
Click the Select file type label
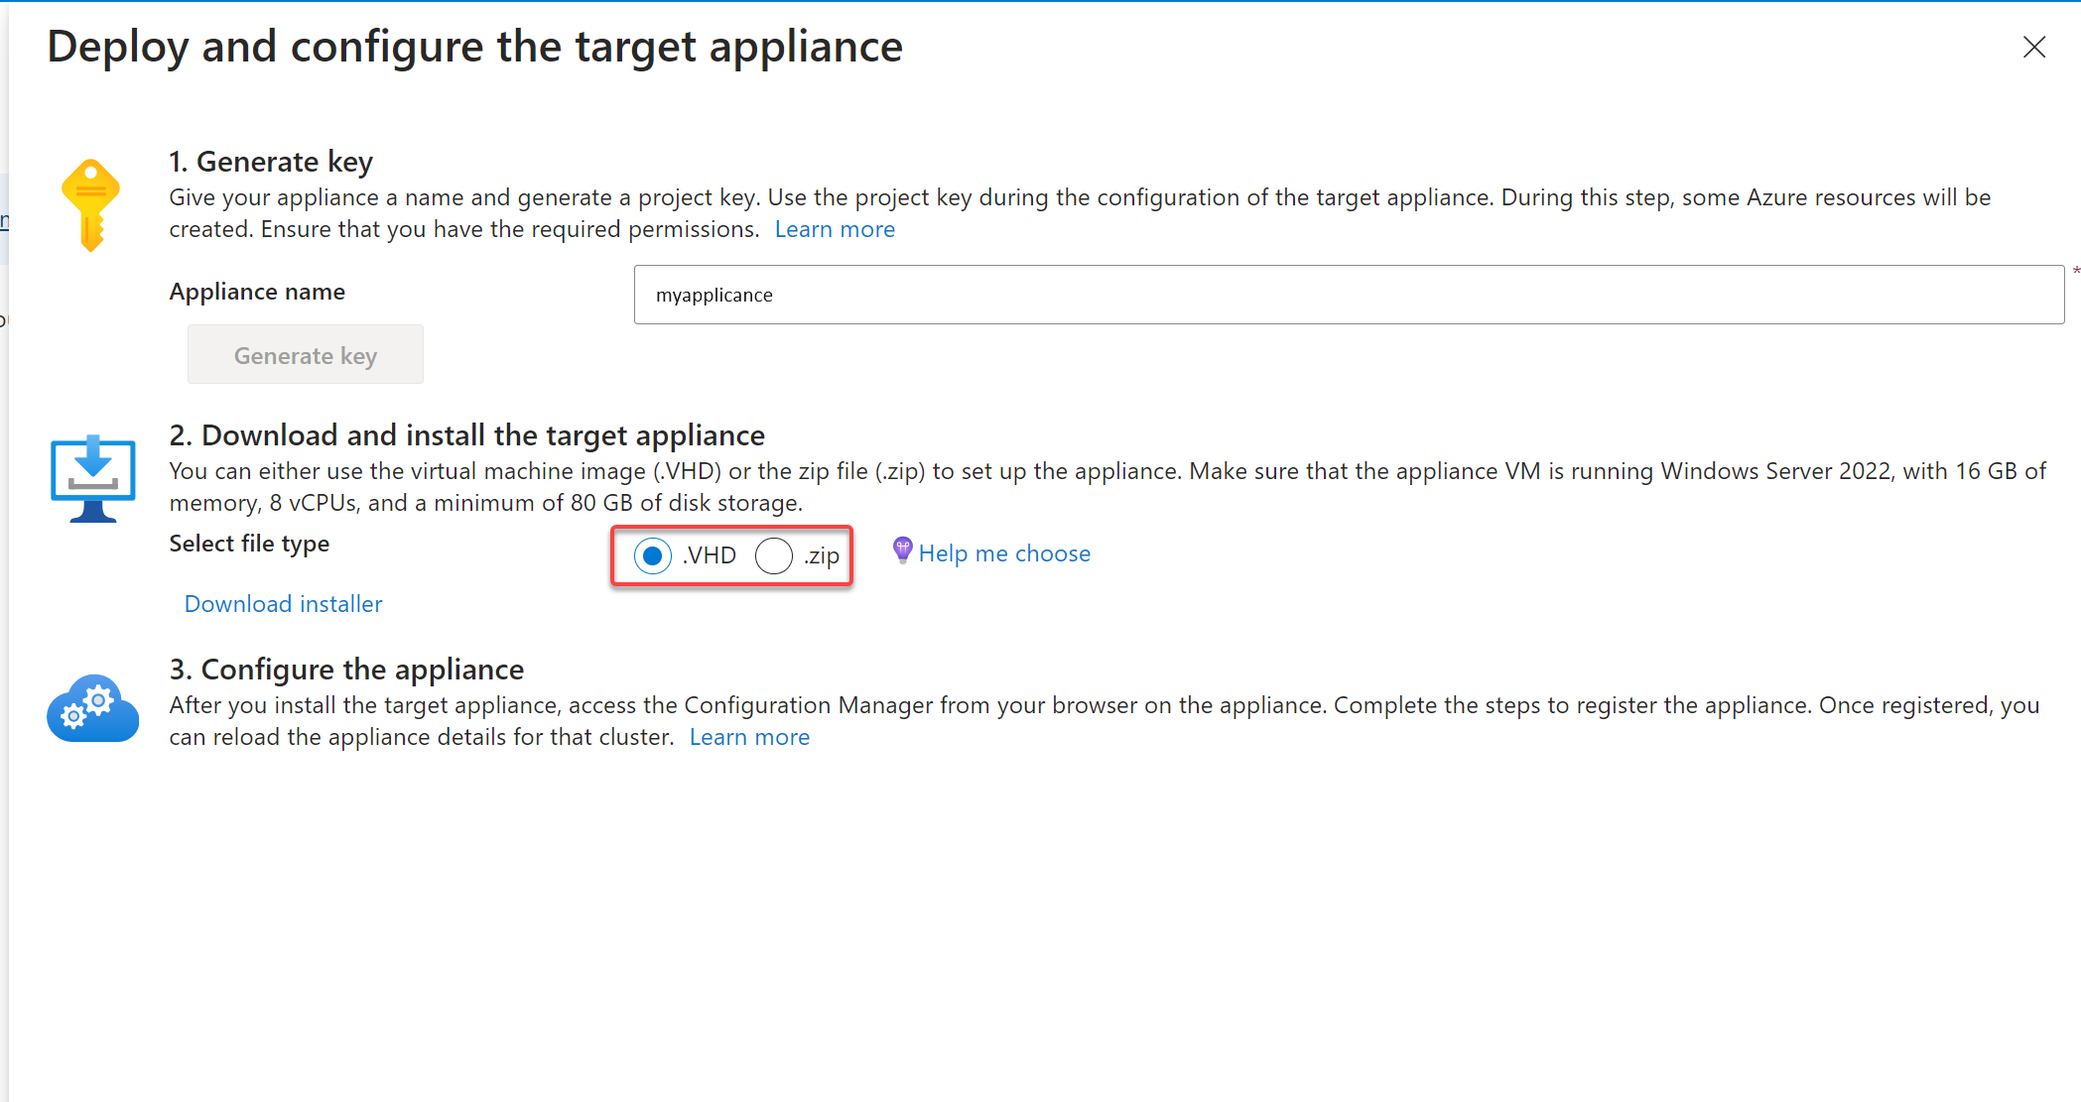[249, 543]
